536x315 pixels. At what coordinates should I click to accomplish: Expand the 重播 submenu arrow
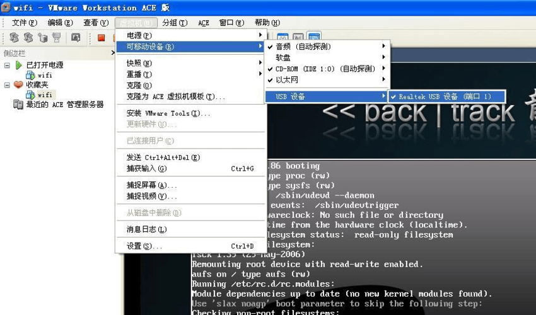pos(260,74)
